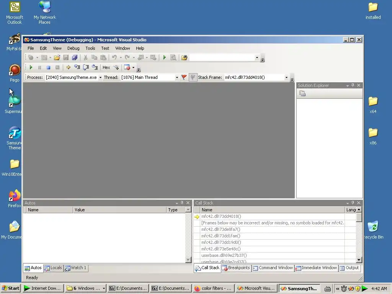Open the Help menu

tap(140, 48)
